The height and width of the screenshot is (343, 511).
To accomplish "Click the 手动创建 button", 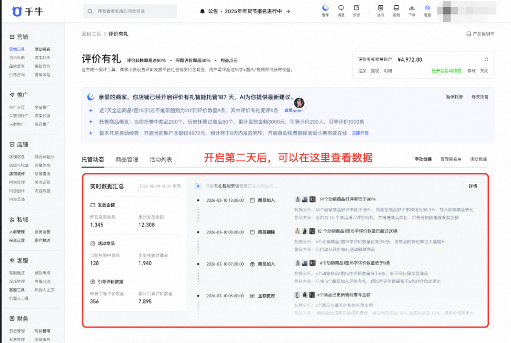I will coord(423,159).
